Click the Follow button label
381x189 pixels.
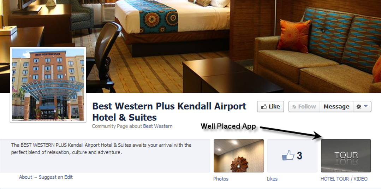[x=307, y=107]
